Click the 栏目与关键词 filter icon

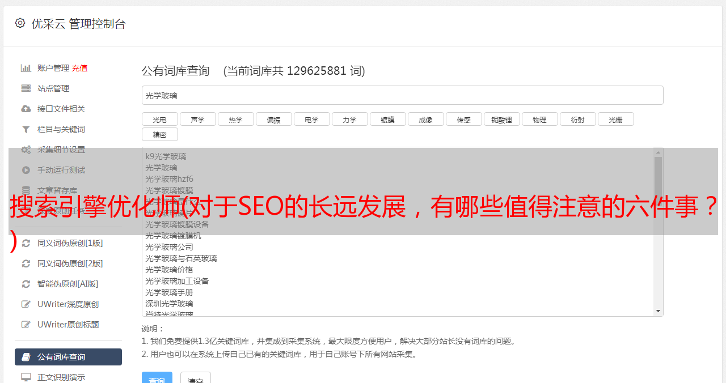(x=26, y=129)
